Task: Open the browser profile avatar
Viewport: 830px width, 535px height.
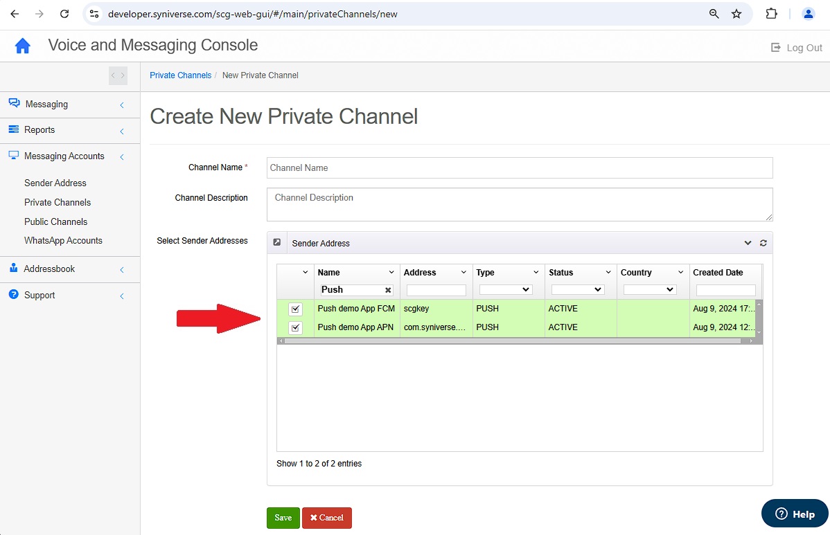Action: 809,14
